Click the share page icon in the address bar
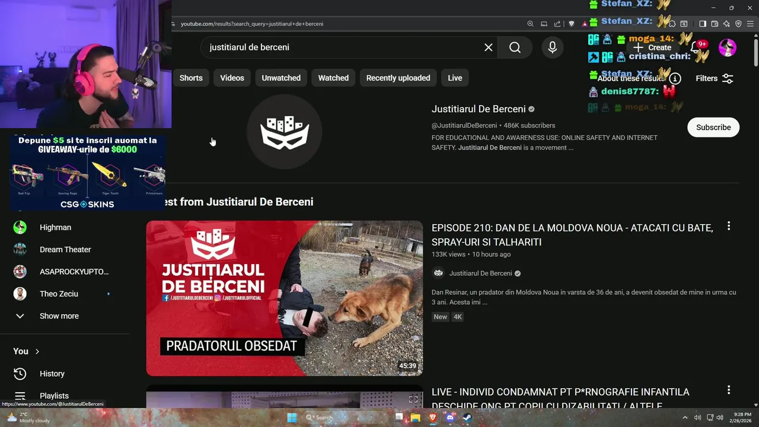 coord(557,24)
